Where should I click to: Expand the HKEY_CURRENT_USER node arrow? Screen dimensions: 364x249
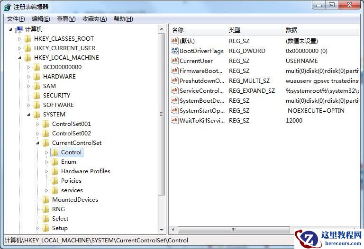click(19, 48)
